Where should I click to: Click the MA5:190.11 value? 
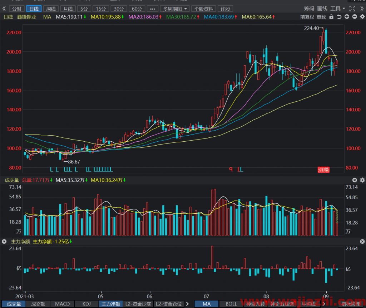point(71,17)
